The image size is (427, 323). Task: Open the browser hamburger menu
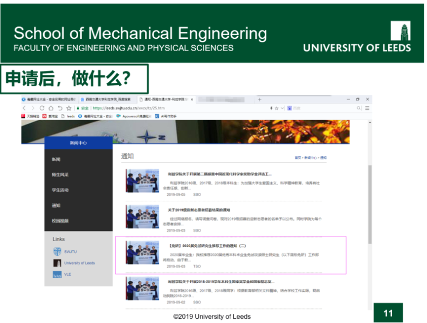(367, 108)
